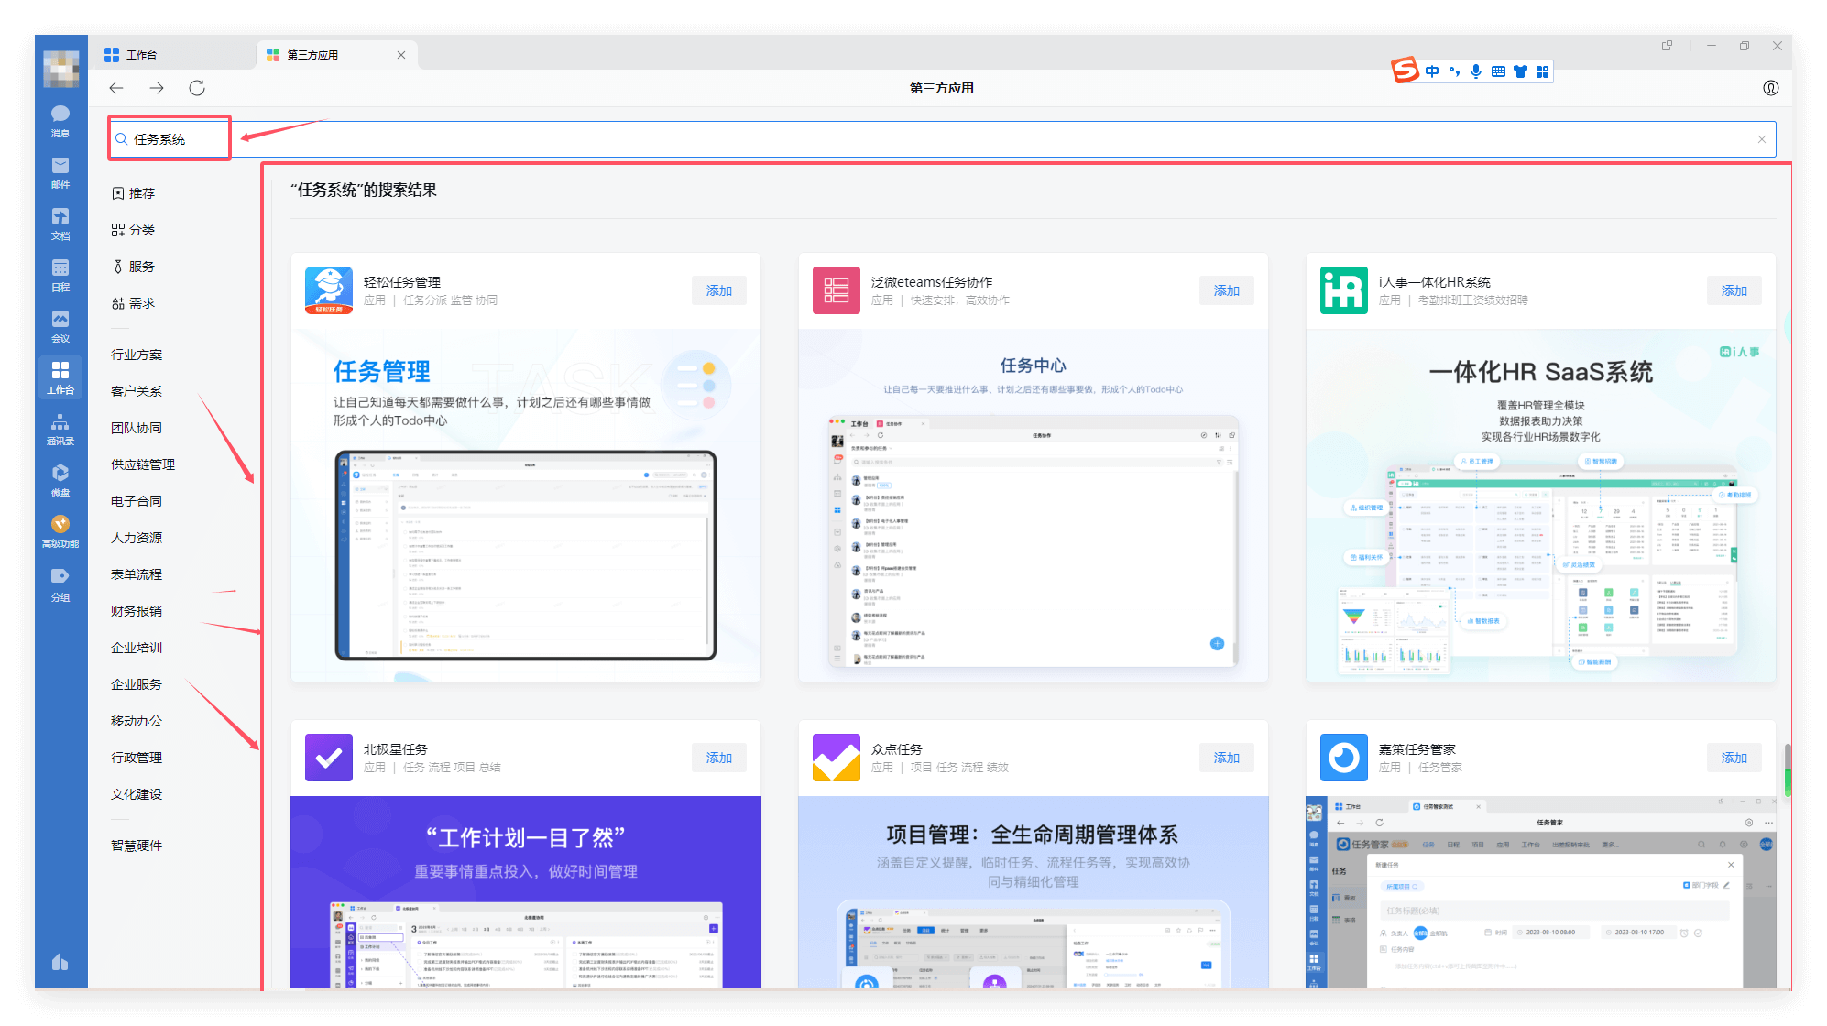
Task: Go back with the left arrow
Action: [116, 88]
